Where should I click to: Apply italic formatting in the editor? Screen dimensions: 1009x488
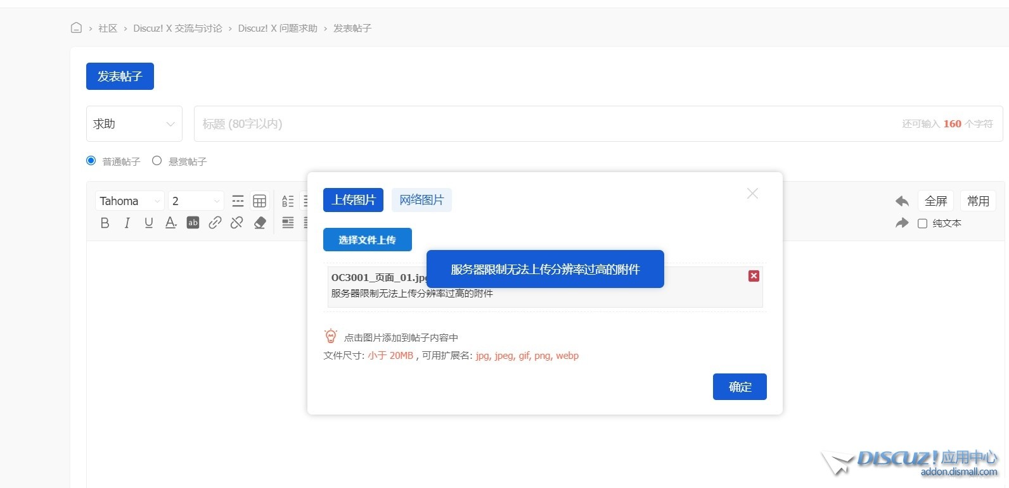[127, 223]
